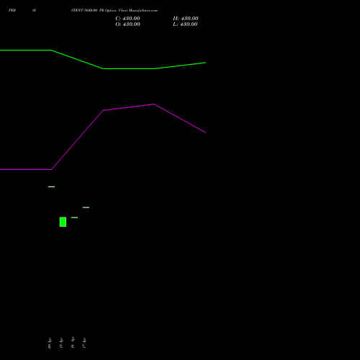Image resolution: width=360 pixels, height=360 pixels.
Task: Click the 15 Apr date axis label
Action: coord(61,343)
